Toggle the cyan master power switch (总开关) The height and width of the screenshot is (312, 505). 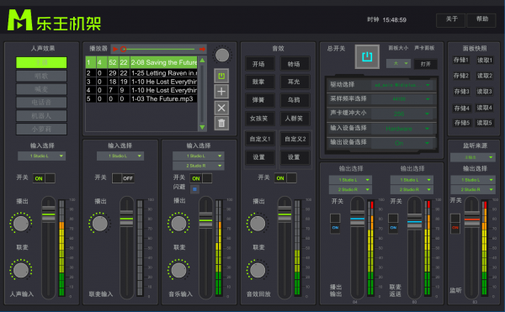point(367,57)
